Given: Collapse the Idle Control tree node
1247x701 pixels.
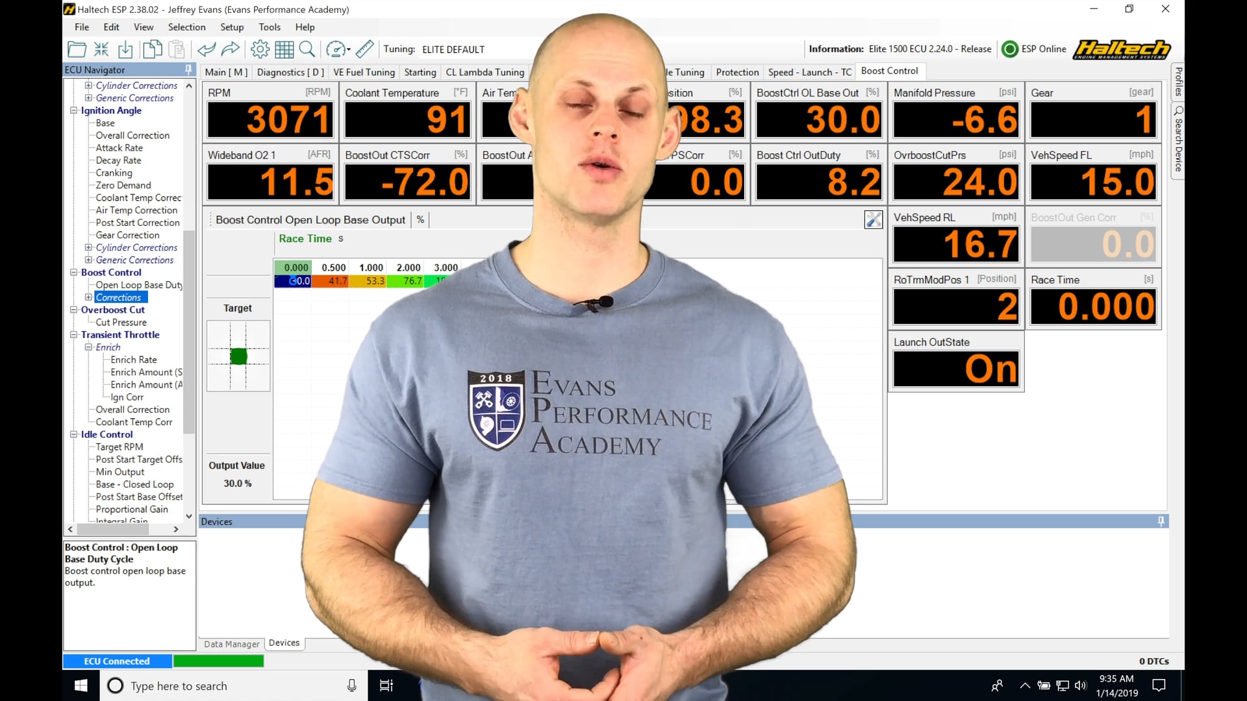Looking at the screenshot, I should 74,434.
